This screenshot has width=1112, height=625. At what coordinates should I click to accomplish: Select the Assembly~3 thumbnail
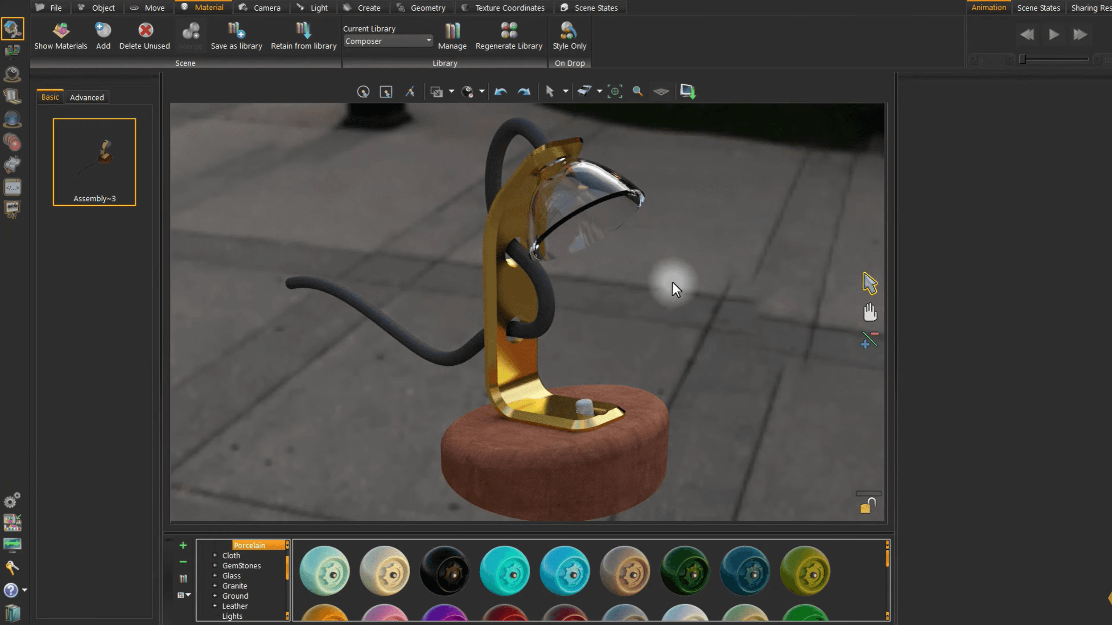click(x=94, y=161)
